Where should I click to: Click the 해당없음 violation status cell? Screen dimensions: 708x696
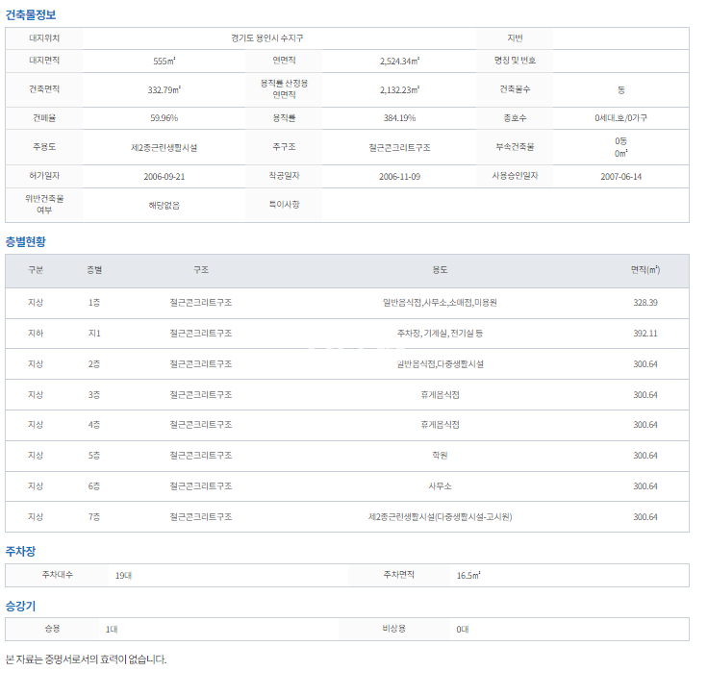164,205
